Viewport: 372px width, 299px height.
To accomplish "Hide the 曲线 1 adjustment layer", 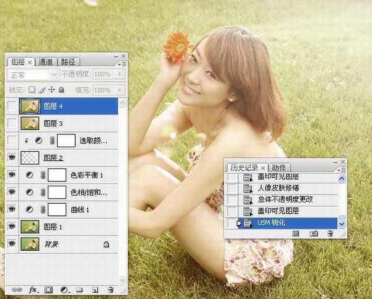I will tap(12, 210).
